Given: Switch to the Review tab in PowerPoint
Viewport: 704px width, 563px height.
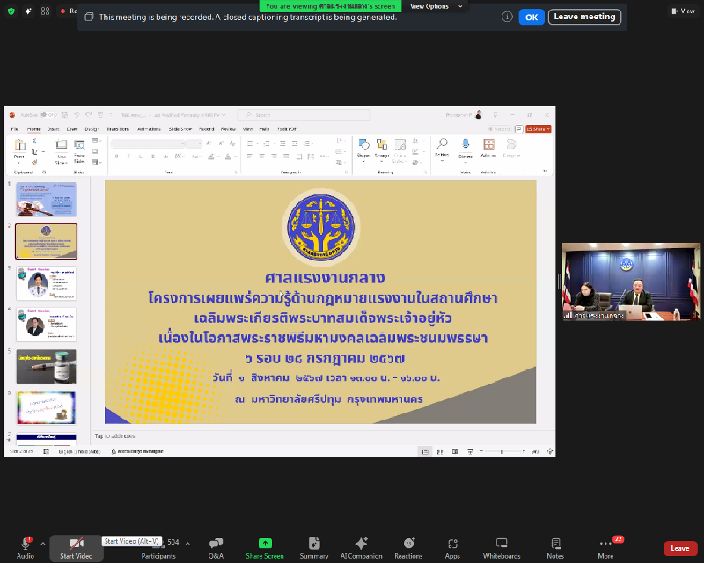Looking at the screenshot, I should pos(228,128).
